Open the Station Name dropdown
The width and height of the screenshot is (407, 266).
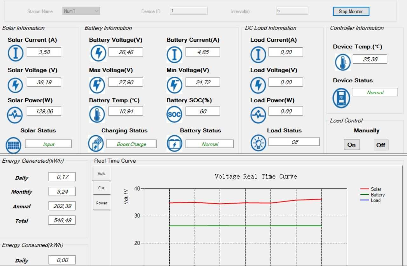coord(81,11)
